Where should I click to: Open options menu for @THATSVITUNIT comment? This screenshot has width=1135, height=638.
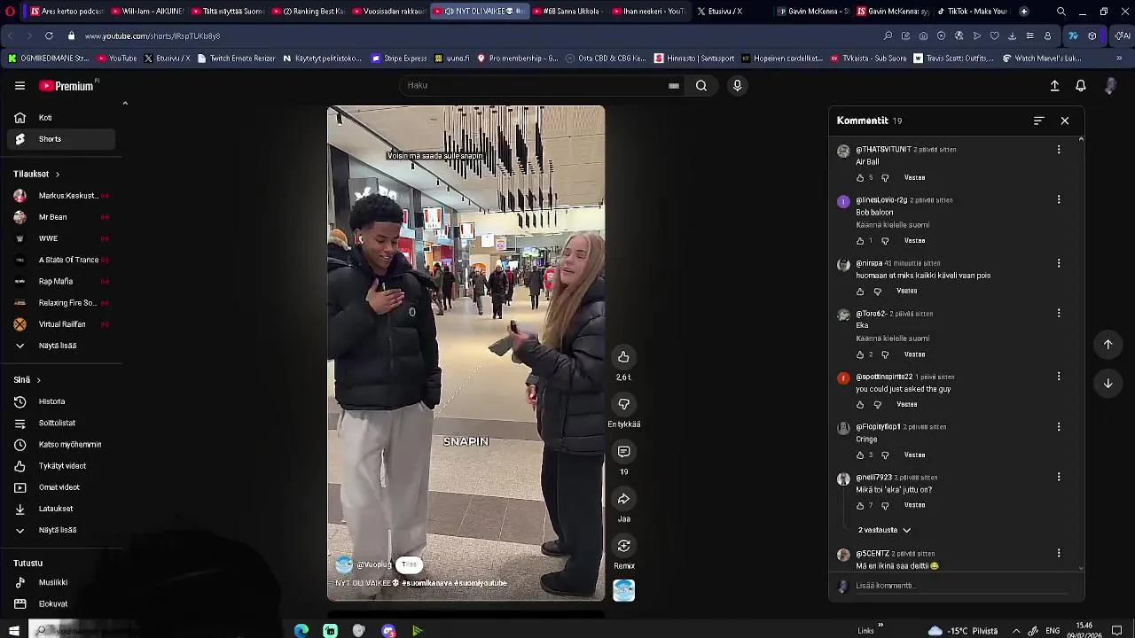coord(1058,150)
